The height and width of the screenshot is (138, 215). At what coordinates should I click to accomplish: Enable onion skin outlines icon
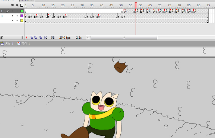36,38
